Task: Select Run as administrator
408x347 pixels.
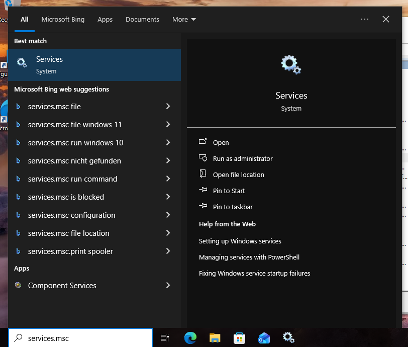Action: point(243,158)
